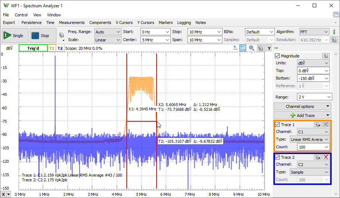Toggle the Y axis panel button
The width and height of the screenshot is (340, 198).
269,48
